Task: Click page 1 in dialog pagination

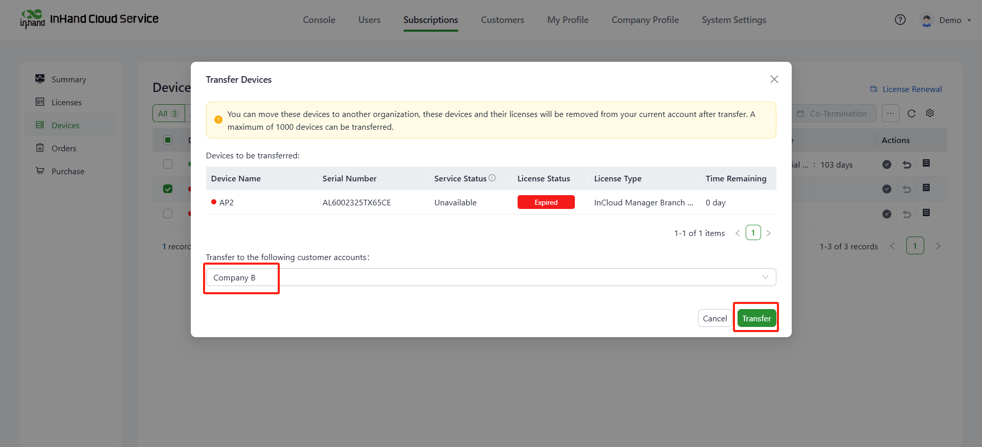Action: coord(753,233)
